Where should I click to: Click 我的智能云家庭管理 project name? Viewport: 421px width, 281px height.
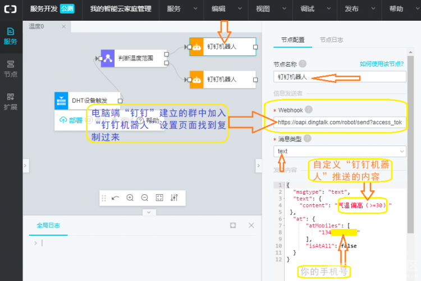coord(121,9)
